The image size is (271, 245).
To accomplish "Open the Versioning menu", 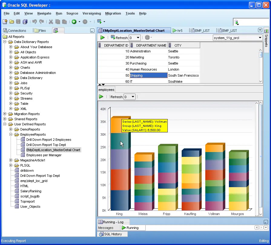I will point(92,13).
